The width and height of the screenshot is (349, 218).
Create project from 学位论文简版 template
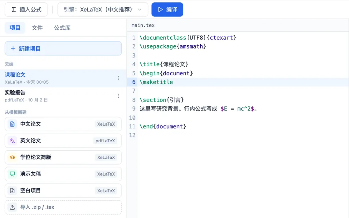tap(63, 157)
